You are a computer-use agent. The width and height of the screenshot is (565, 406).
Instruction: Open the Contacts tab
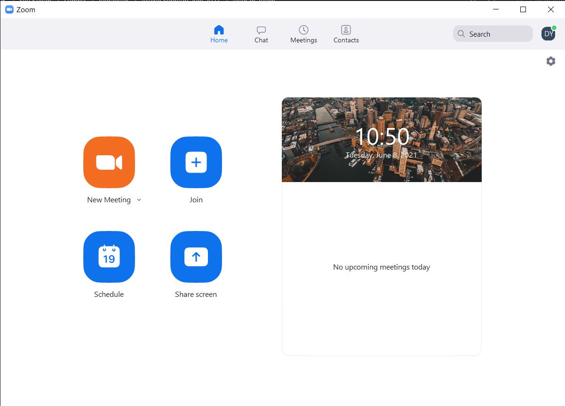[x=346, y=33]
